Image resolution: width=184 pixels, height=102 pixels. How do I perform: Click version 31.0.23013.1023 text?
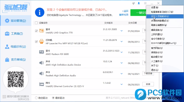(x=111, y=51)
